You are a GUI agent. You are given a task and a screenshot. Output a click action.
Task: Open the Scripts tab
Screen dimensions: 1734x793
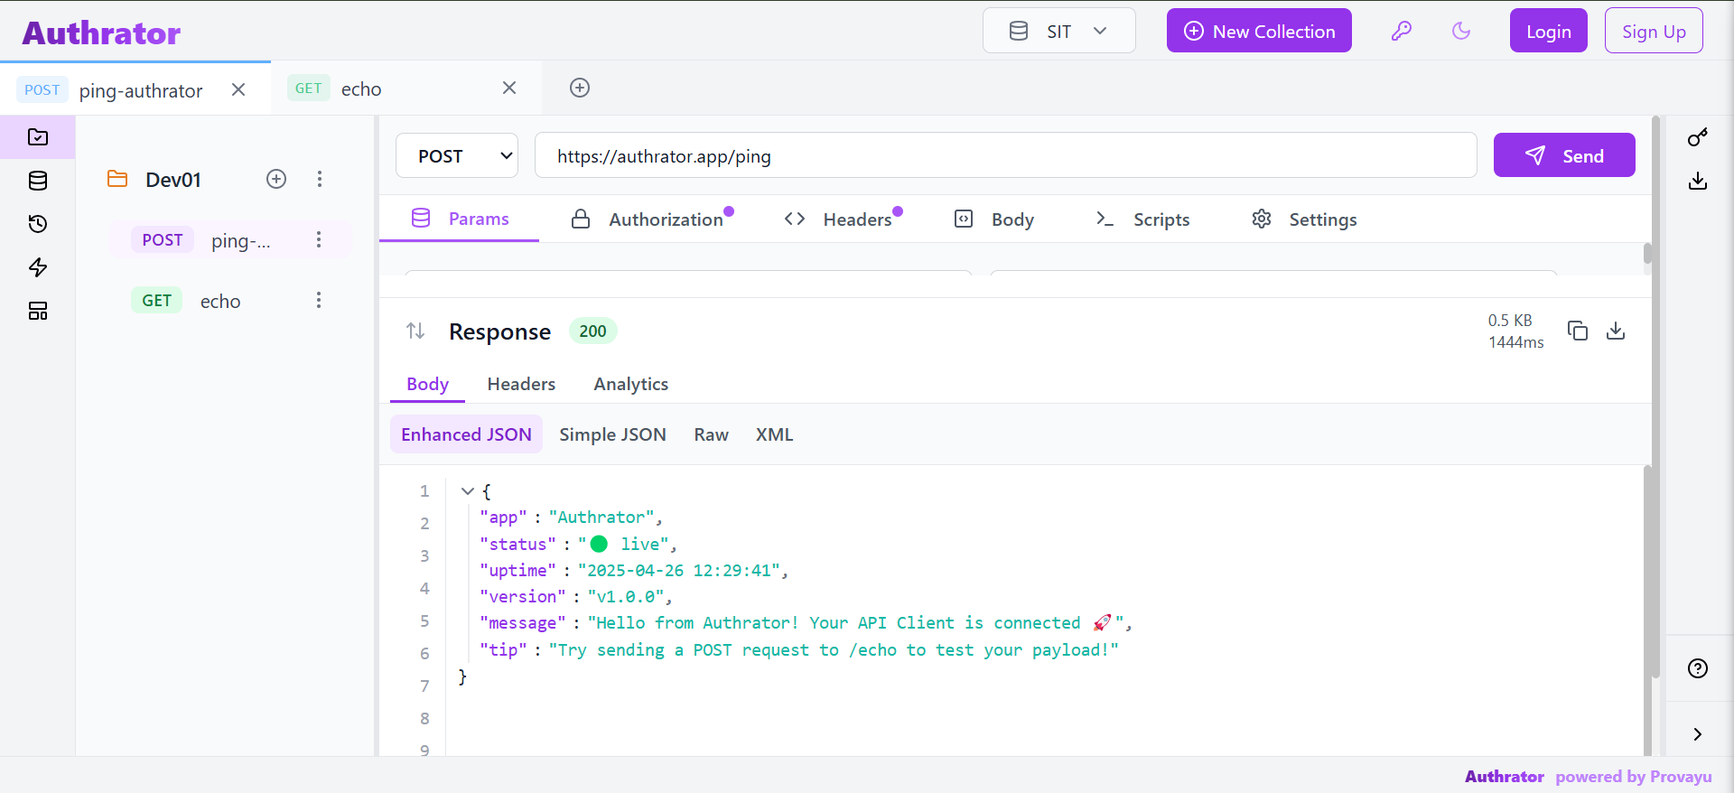(1142, 219)
